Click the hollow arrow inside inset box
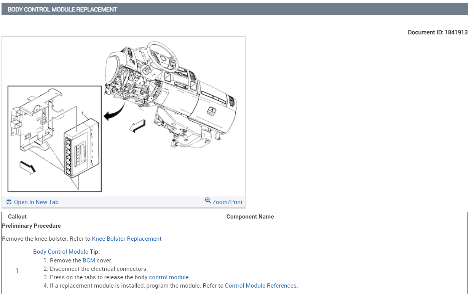474x304 pixels. click(27, 166)
